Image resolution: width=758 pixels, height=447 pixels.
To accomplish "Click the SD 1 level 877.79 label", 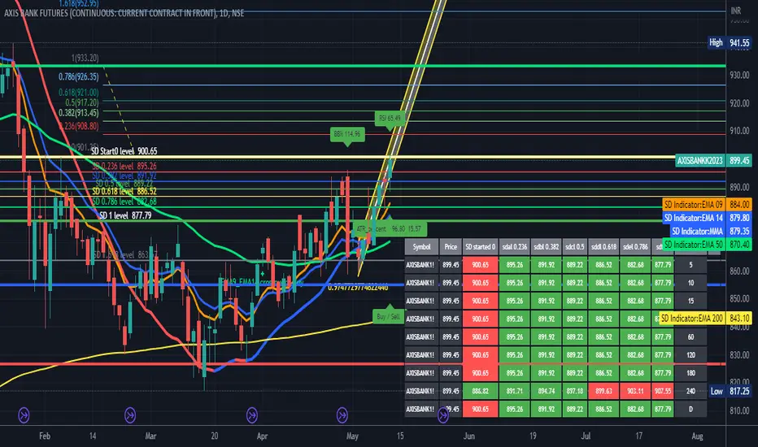I will [125, 215].
